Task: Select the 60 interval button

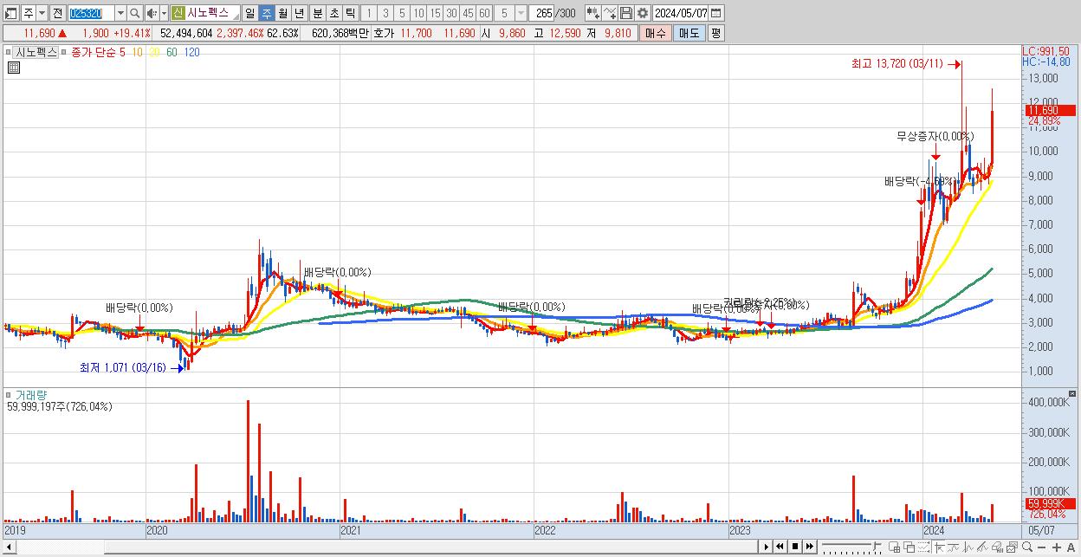Action: 484,13
